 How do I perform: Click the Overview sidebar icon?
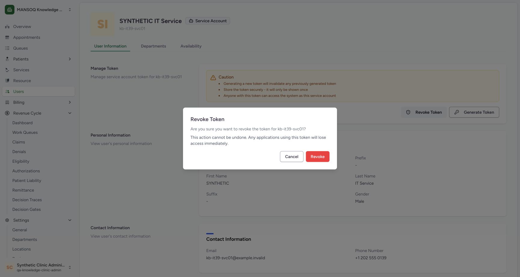[x=7, y=26]
